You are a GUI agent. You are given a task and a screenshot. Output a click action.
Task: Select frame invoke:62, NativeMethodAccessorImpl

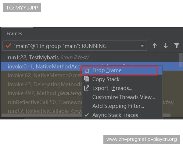tap(41, 75)
